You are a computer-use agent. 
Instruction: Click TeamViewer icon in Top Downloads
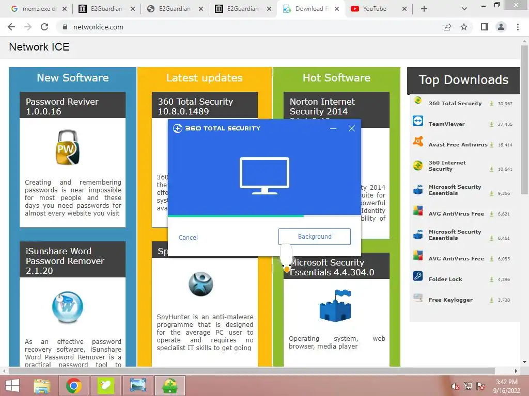(x=417, y=121)
